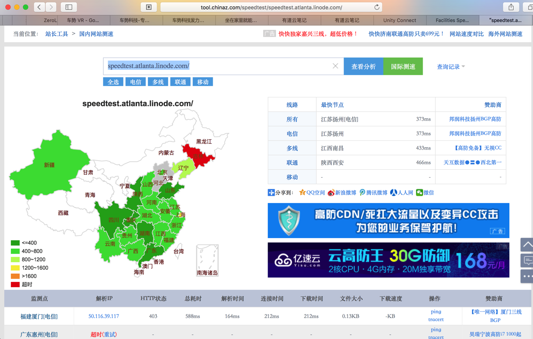Click the 超时 red legend swatch
Screen dimensions: 533x339
[15, 285]
